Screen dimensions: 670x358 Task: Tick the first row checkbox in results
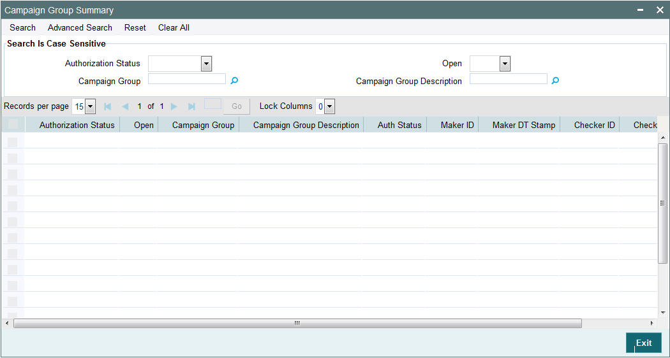tap(12, 142)
